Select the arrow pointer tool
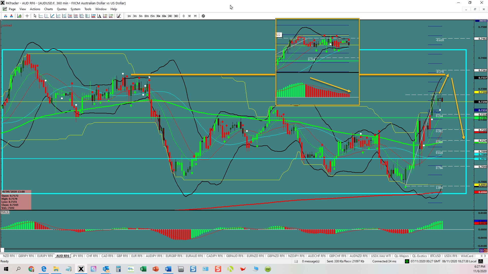 pos(35,16)
